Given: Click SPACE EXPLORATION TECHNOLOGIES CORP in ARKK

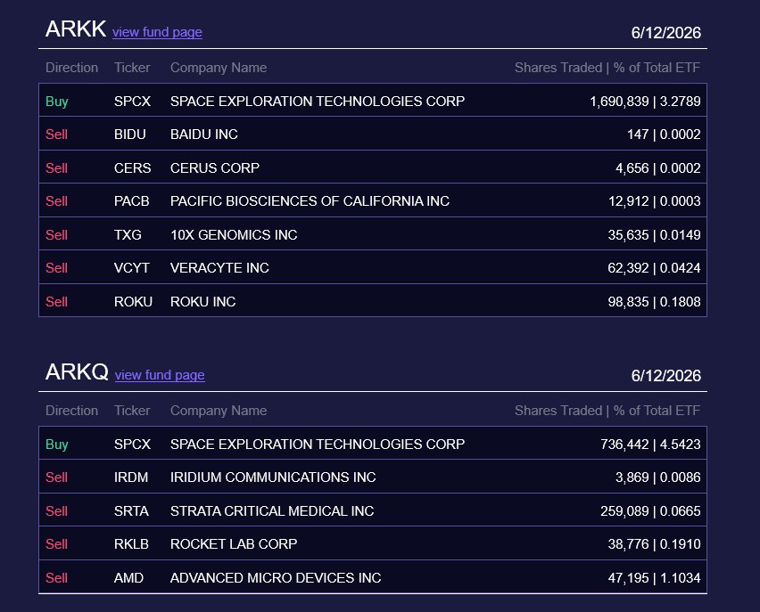Looking at the screenshot, I should click(x=318, y=102).
